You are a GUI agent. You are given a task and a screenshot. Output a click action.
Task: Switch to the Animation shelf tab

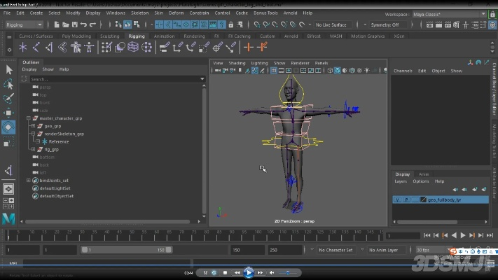coord(164,36)
